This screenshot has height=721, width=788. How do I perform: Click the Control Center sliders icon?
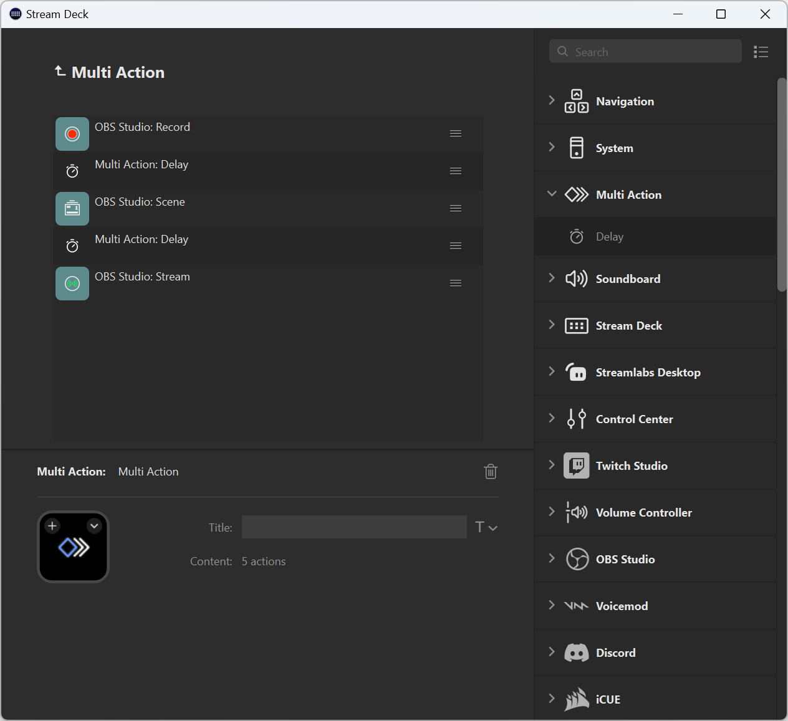577,419
